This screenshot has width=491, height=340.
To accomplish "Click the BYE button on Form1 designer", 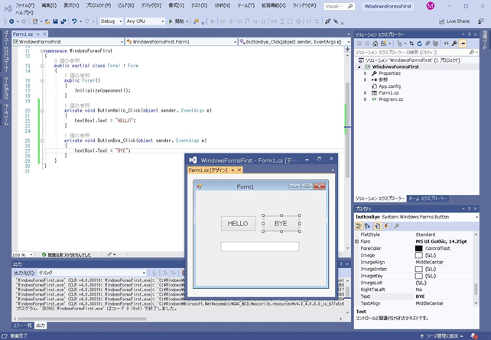I will 281,223.
